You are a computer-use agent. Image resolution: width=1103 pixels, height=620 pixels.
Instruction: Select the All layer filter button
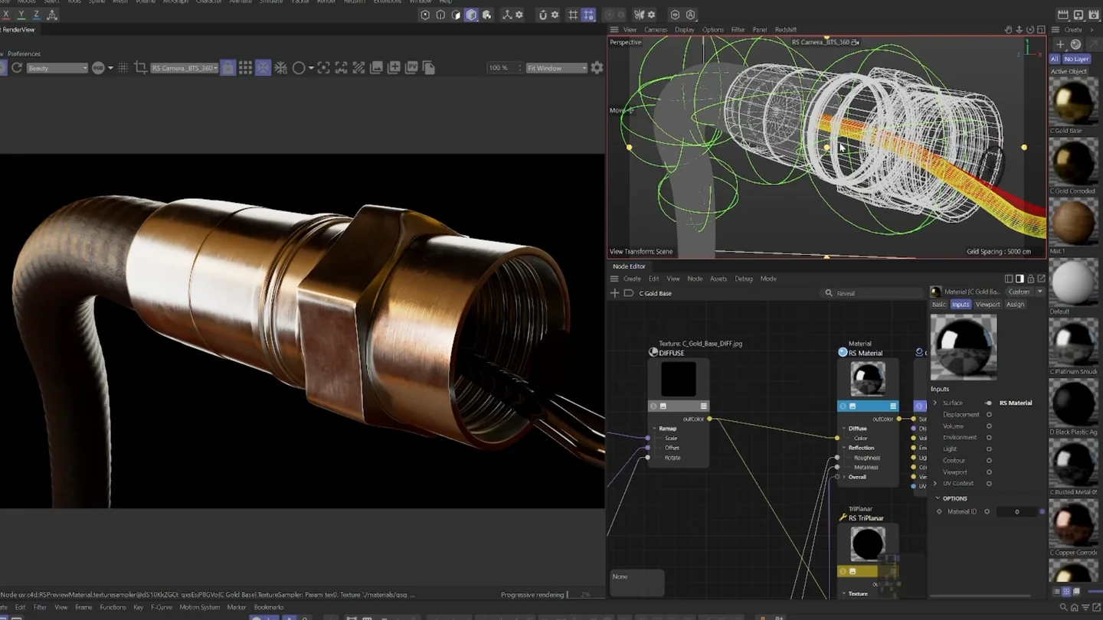pyautogui.click(x=1055, y=59)
